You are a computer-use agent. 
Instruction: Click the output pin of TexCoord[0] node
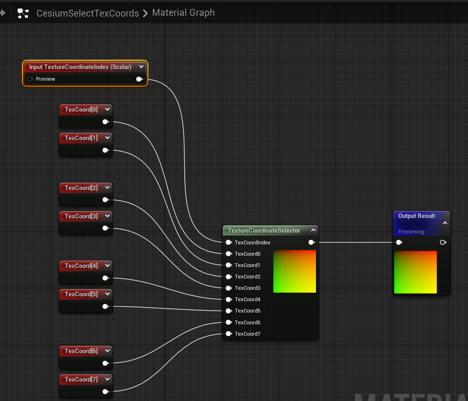(106, 121)
